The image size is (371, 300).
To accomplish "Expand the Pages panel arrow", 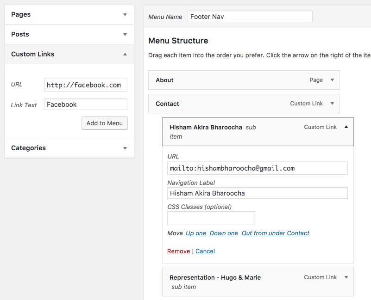I will (x=125, y=15).
